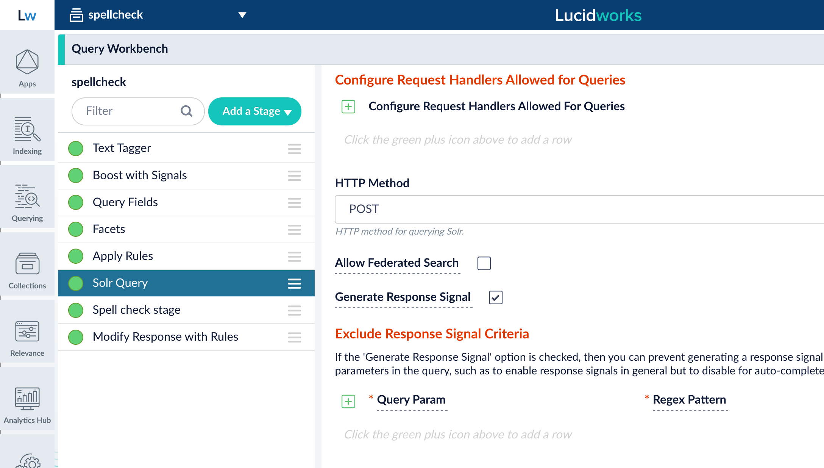
Task: Select the Query Fields stage
Action: 186,202
